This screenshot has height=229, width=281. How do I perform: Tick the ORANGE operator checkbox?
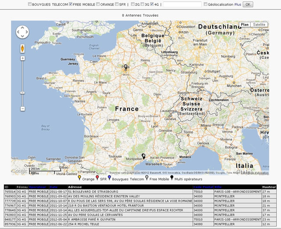coord(98,4)
